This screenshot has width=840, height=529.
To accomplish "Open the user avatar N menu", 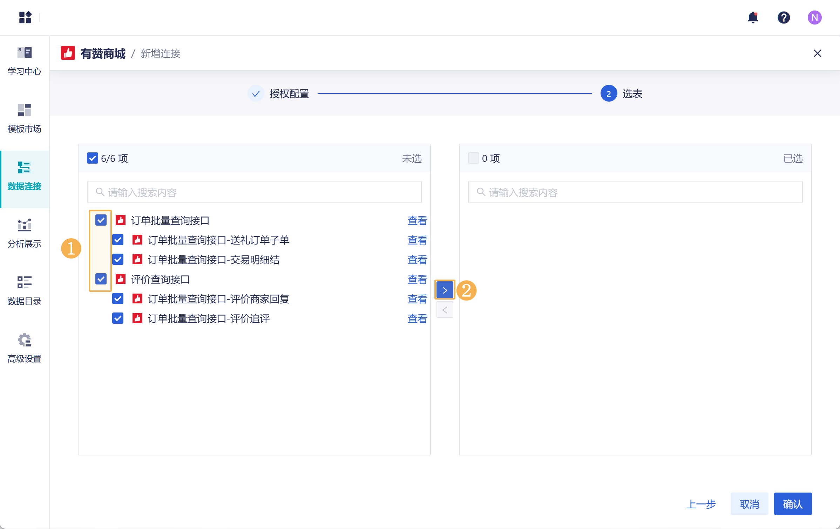I will [814, 17].
